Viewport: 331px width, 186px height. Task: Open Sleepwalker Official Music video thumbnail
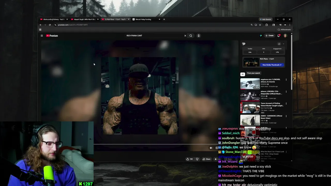tap(250, 96)
